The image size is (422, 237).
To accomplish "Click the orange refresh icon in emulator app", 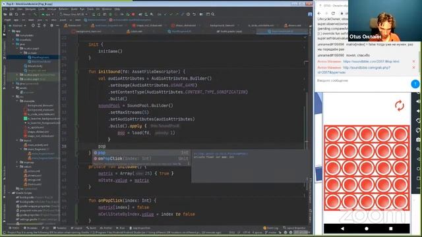I will pos(400,105).
